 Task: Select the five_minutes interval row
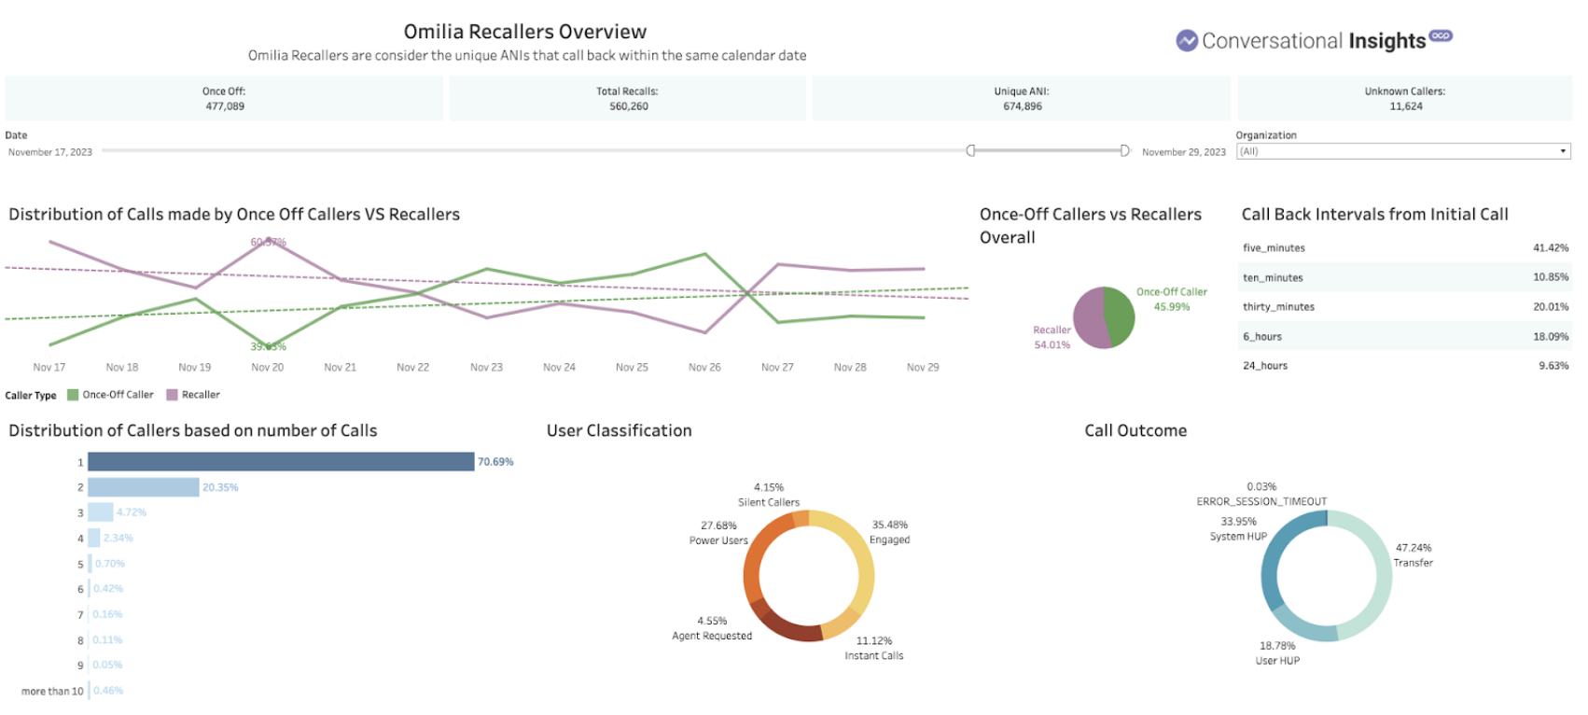[x=1404, y=248]
